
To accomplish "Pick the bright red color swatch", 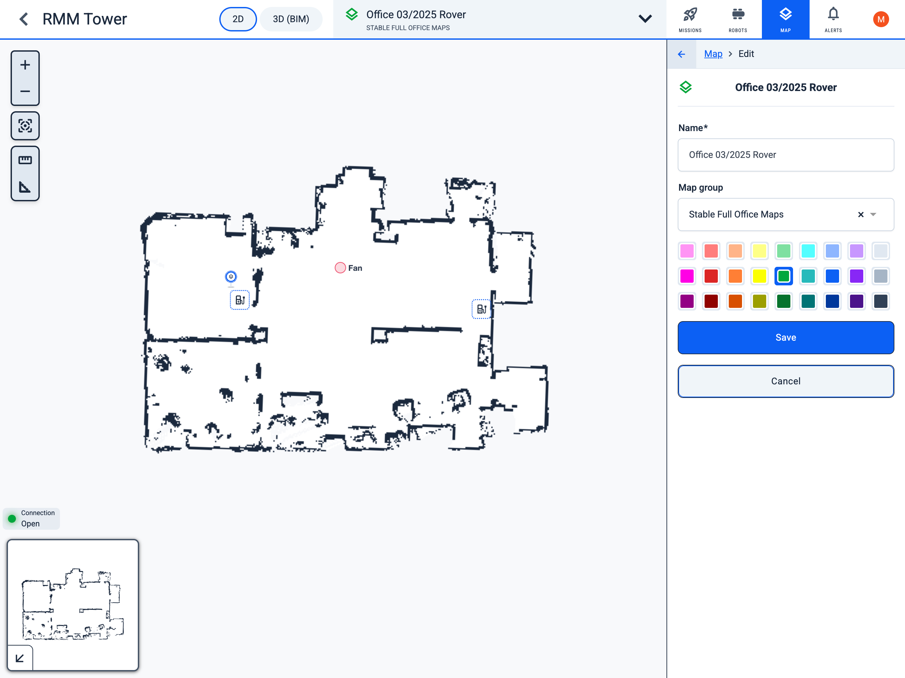I will click(711, 276).
